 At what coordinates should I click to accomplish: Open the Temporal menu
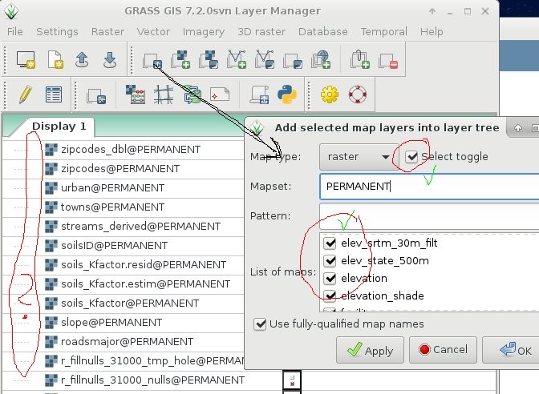(383, 31)
